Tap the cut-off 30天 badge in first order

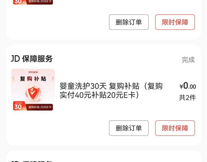click(19, 2)
